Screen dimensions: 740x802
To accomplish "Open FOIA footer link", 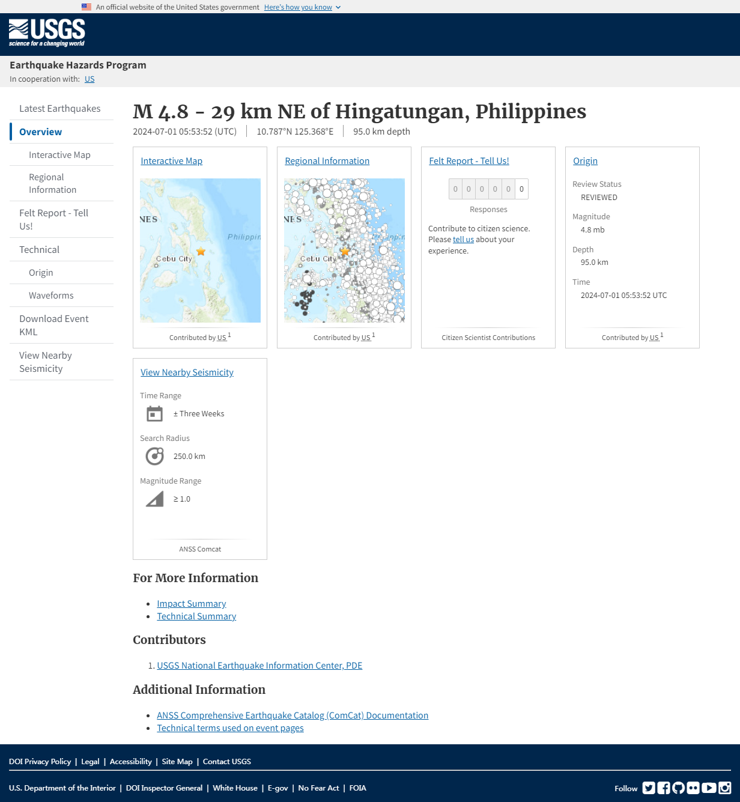I will click(357, 788).
